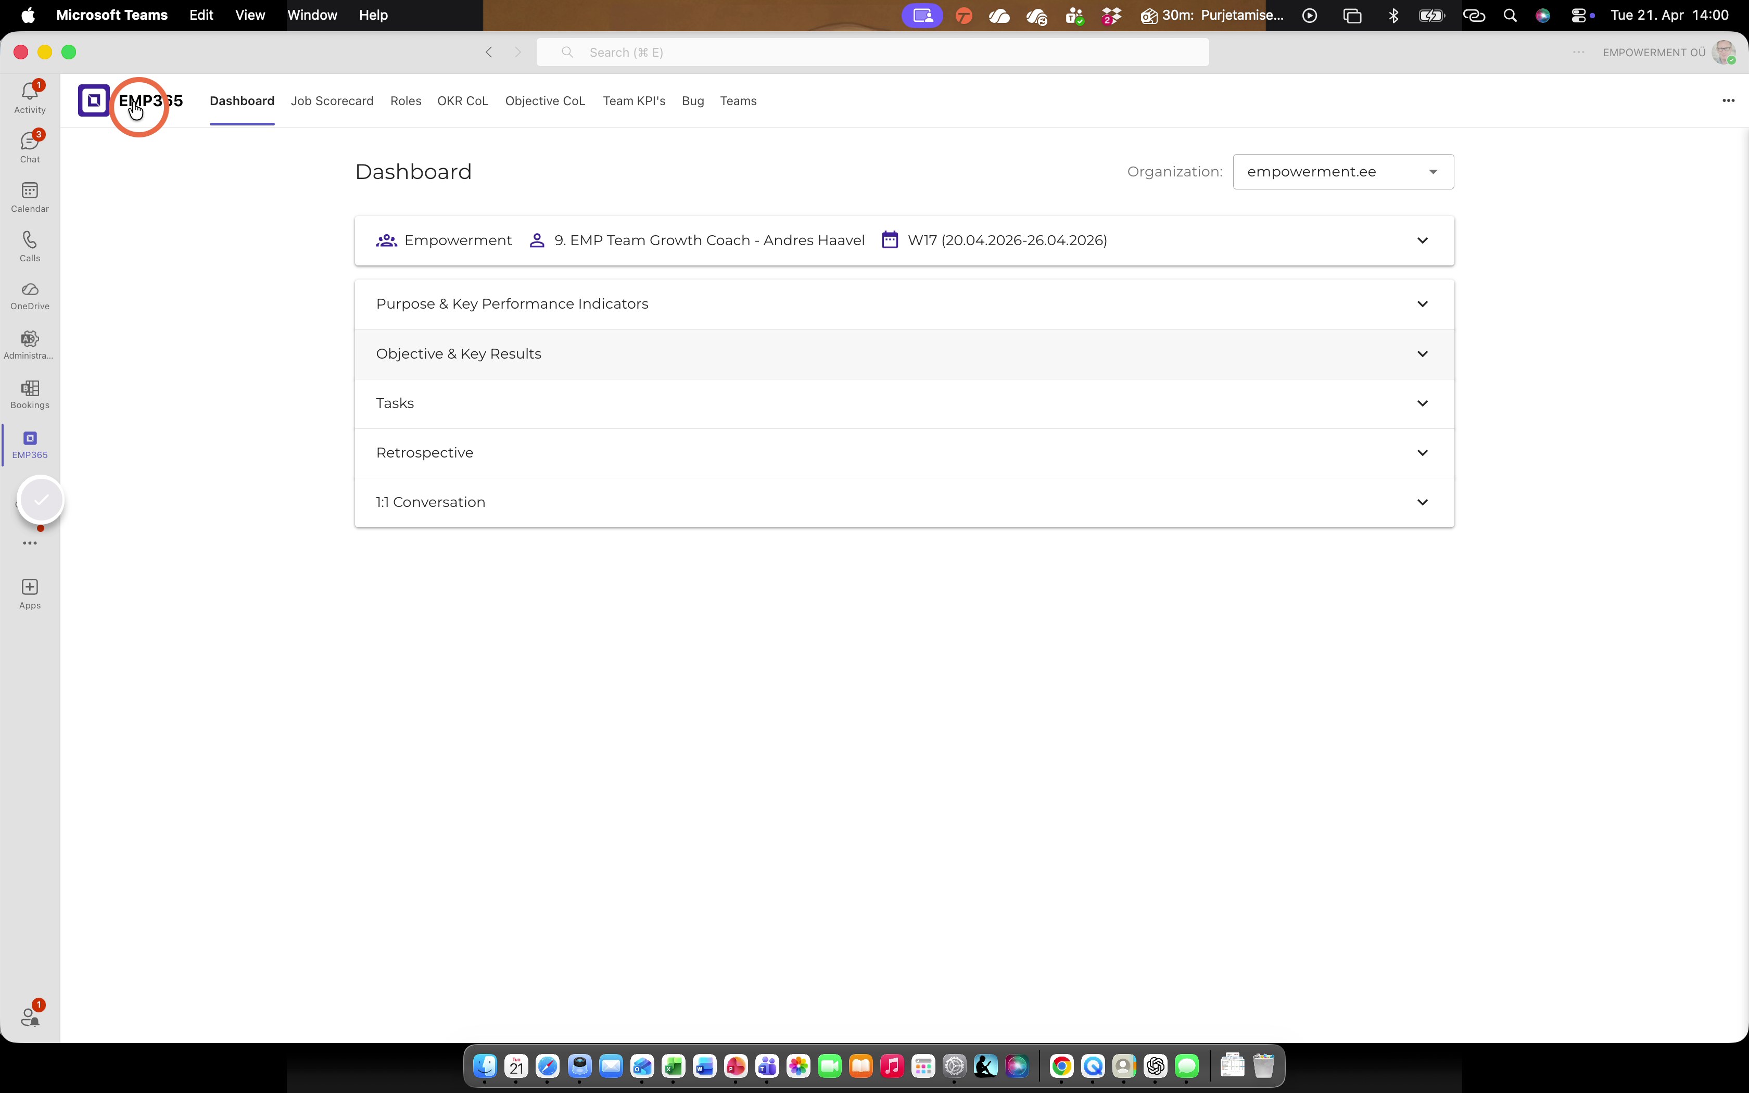
Task: Open the Organization dropdown showing empowerment.ee
Action: [1343, 172]
